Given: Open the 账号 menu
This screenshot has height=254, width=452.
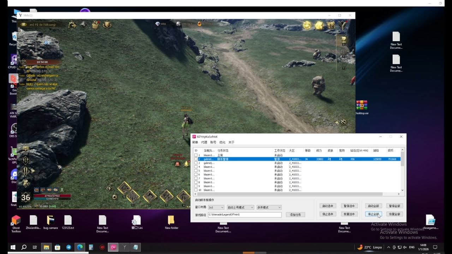Looking at the screenshot, I should (x=213, y=143).
